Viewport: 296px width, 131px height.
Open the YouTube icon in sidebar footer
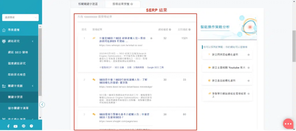(16, 126)
